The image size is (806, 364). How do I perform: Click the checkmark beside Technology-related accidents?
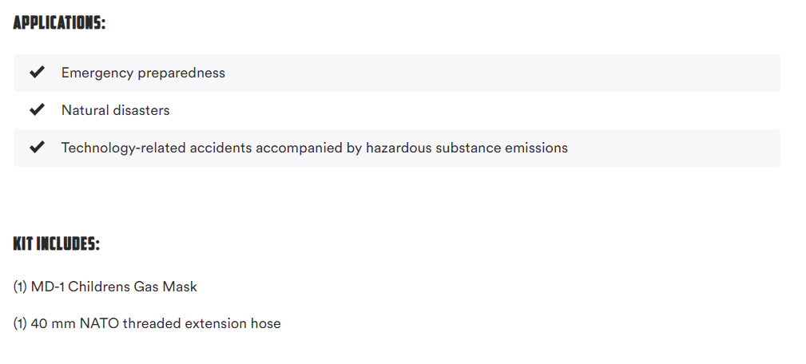37,148
